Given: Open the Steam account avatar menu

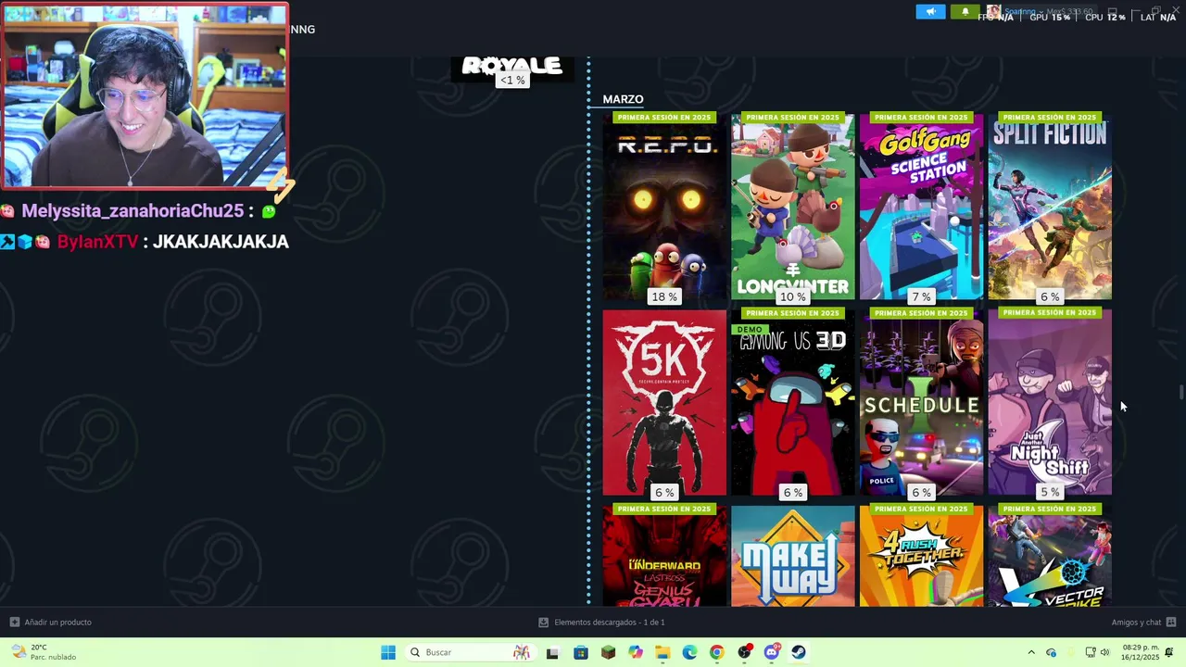Looking at the screenshot, I should coord(993,11).
